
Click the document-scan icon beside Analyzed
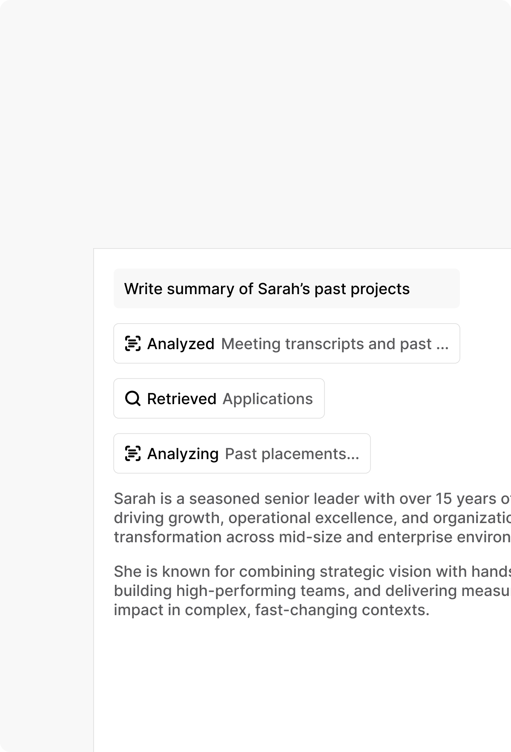[133, 343]
